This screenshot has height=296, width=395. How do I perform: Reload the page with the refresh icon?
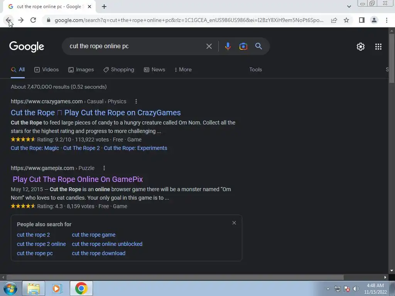click(x=33, y=20)
